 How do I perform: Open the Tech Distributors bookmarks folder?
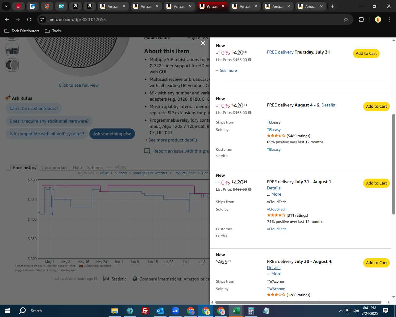pos(22,31)
